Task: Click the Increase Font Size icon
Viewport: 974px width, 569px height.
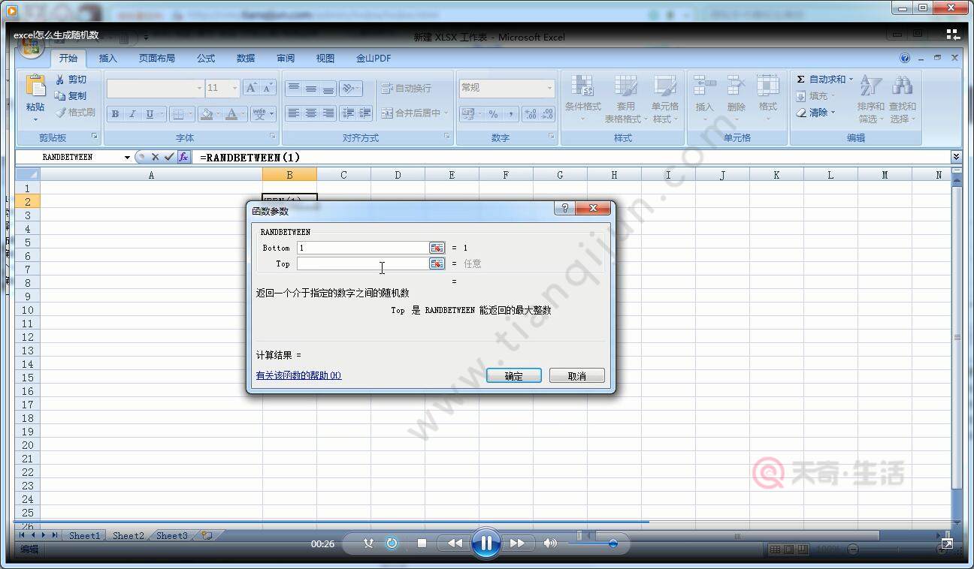Action: 252,88
